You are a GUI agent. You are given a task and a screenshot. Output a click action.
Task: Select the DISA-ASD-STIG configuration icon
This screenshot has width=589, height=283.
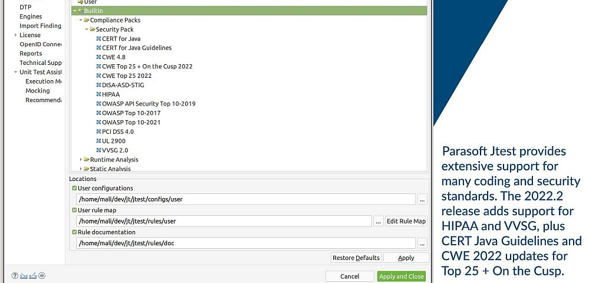(x=99, y=85)
